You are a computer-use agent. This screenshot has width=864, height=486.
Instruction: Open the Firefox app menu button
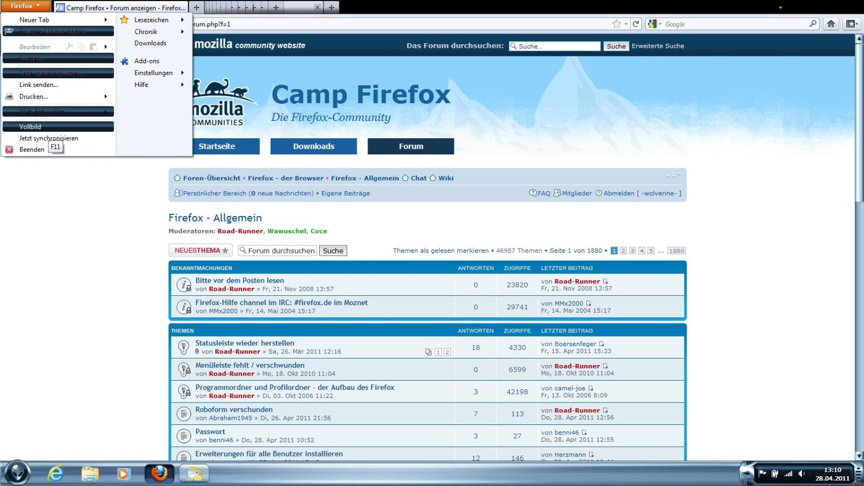coord(25,6)
